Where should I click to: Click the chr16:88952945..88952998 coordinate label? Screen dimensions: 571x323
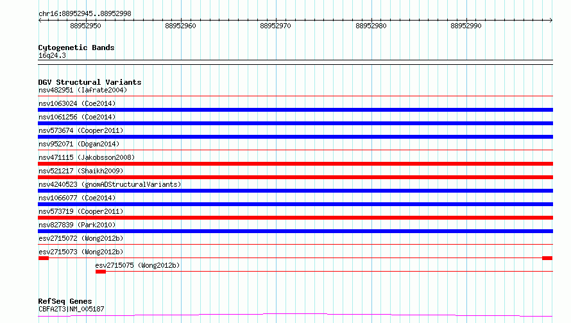pos(85,13)
